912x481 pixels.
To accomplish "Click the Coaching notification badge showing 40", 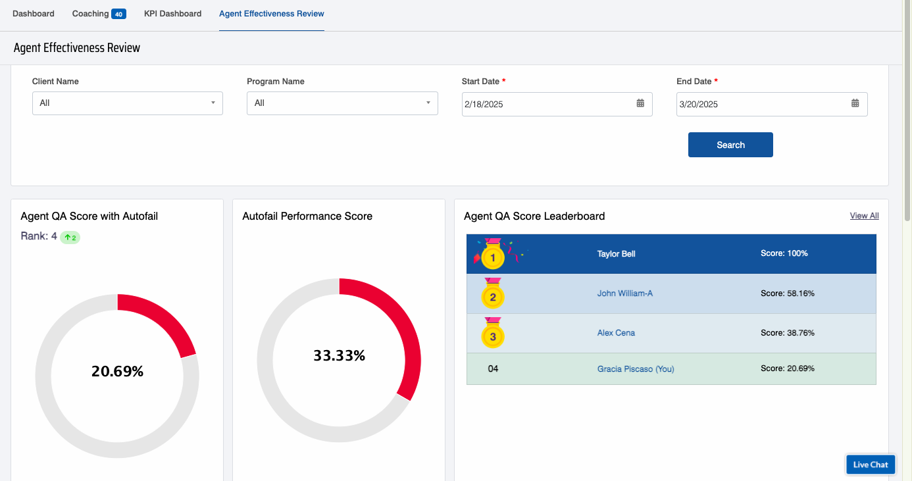I will (118, 14).
